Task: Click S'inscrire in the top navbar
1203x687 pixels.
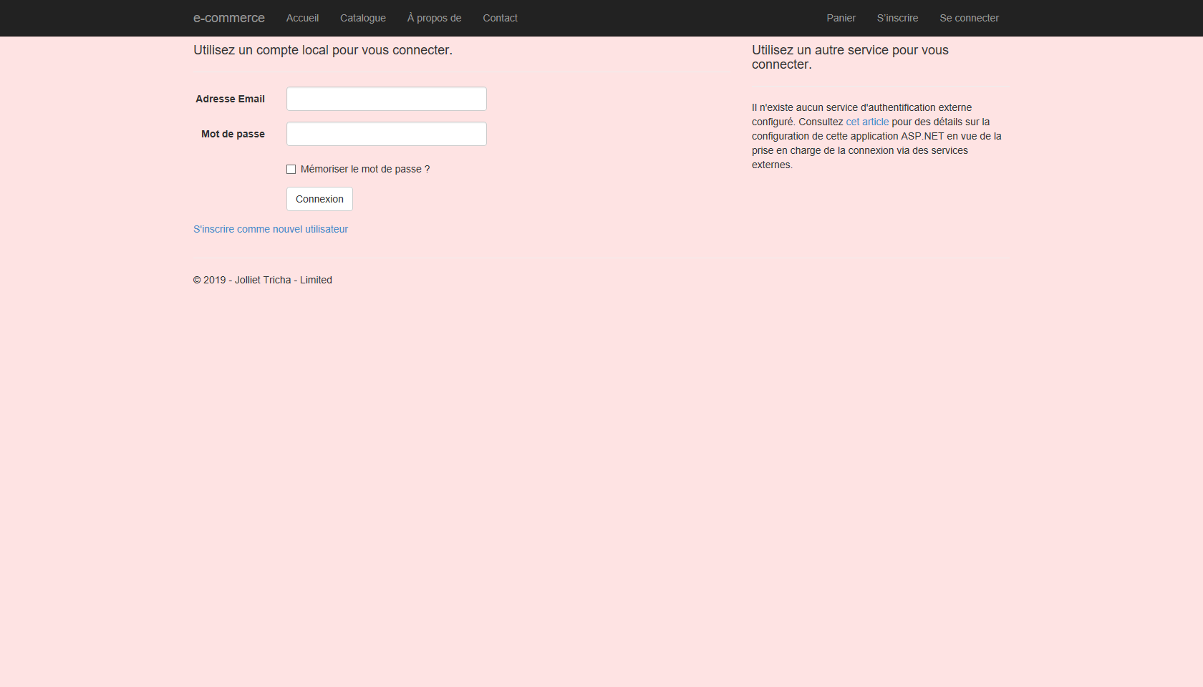Action: point(897,18)
